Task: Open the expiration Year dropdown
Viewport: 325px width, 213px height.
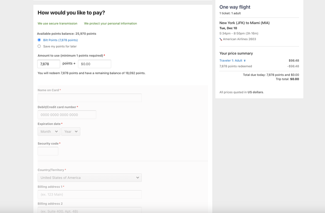Action: coord(71,132)
